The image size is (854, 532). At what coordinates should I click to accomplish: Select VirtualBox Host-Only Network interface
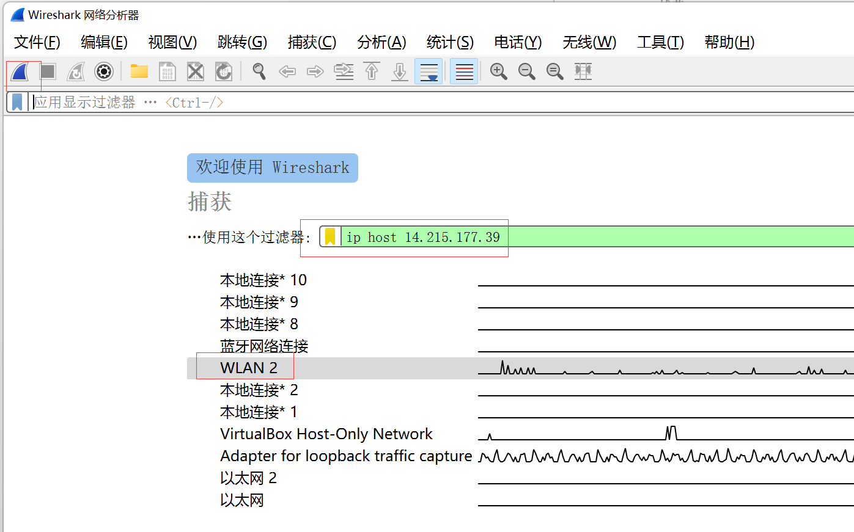click(x=326, y=434)
